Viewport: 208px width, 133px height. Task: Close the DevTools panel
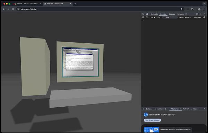pyautogui.click(x=205, y=14)
